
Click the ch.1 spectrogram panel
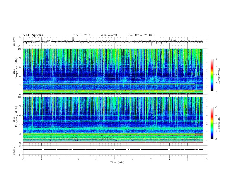[113, 71]
